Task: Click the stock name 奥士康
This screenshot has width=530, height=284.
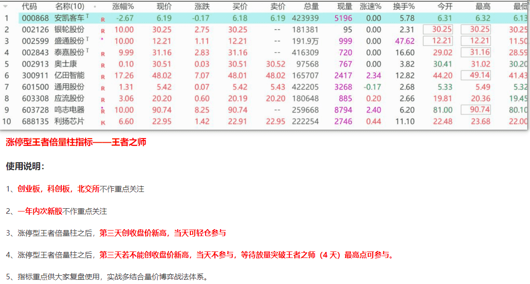Action: (x=66, y=64)
